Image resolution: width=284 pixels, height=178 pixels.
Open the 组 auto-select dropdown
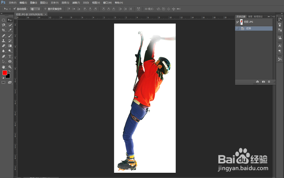[38, 9]
